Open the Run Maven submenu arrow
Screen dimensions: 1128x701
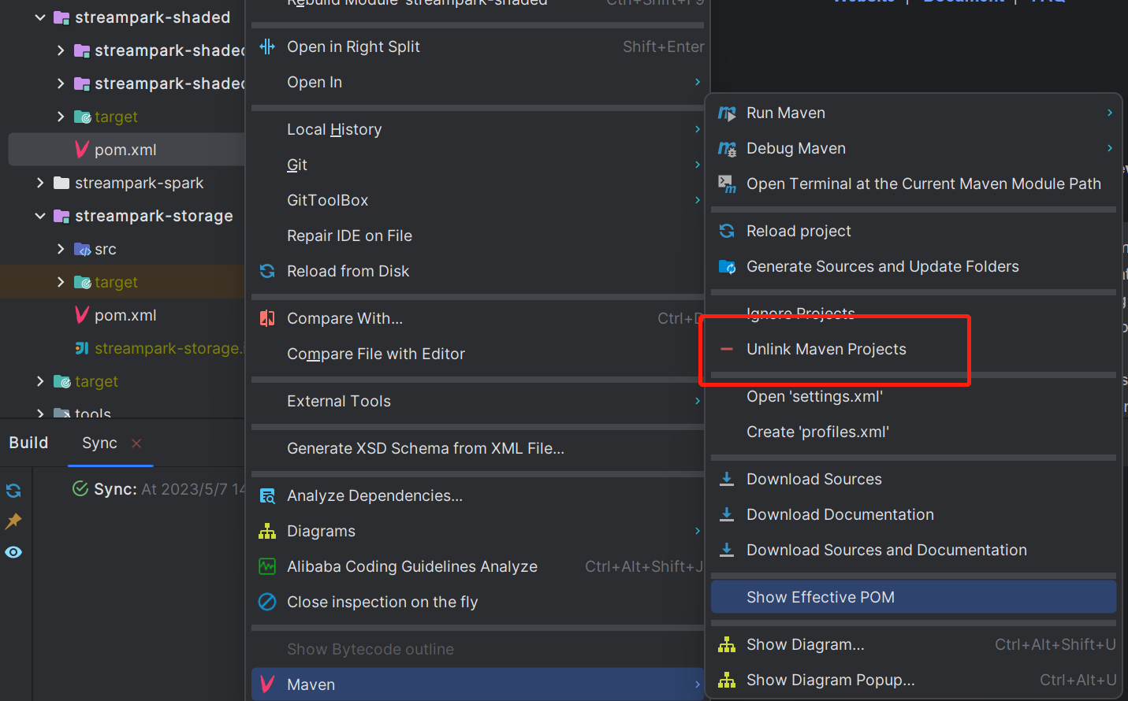pyautogui.click(x=1109, y=113)
